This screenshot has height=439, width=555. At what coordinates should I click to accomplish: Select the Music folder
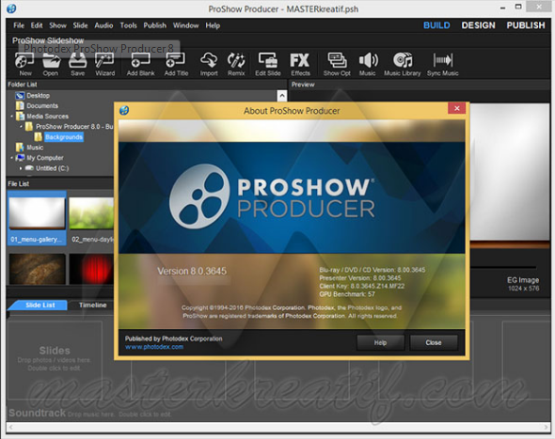tap(35, 148)
